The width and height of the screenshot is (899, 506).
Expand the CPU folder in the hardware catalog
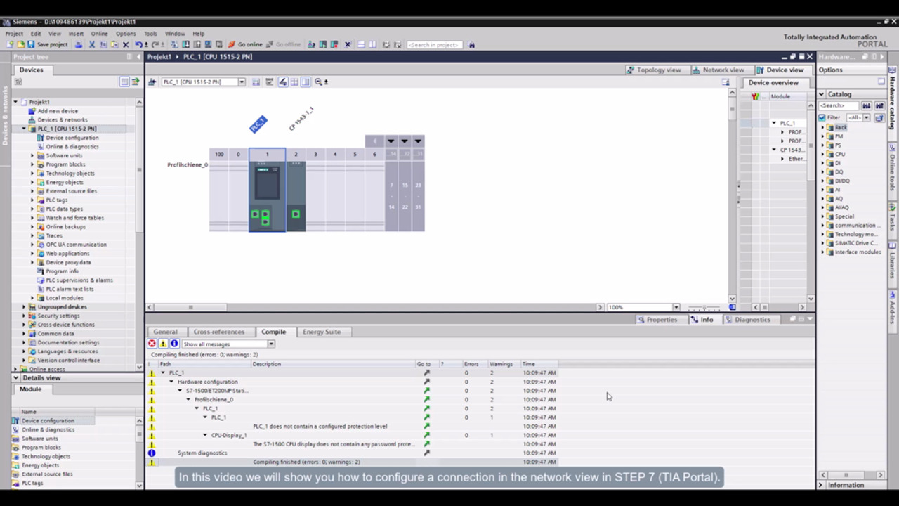tap(823, 154)
